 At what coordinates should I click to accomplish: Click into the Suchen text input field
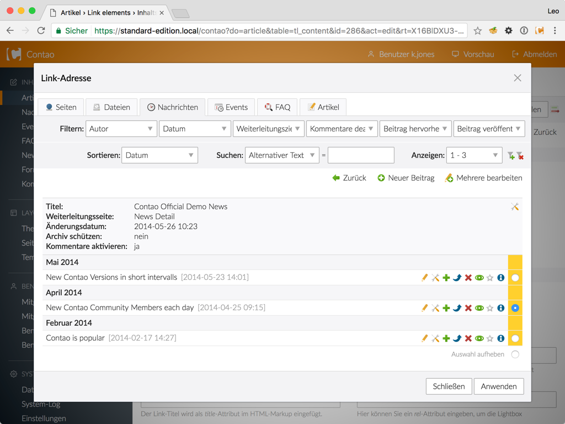click(361, 155)
